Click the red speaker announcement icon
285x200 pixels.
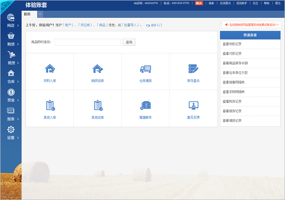point(226,25)
